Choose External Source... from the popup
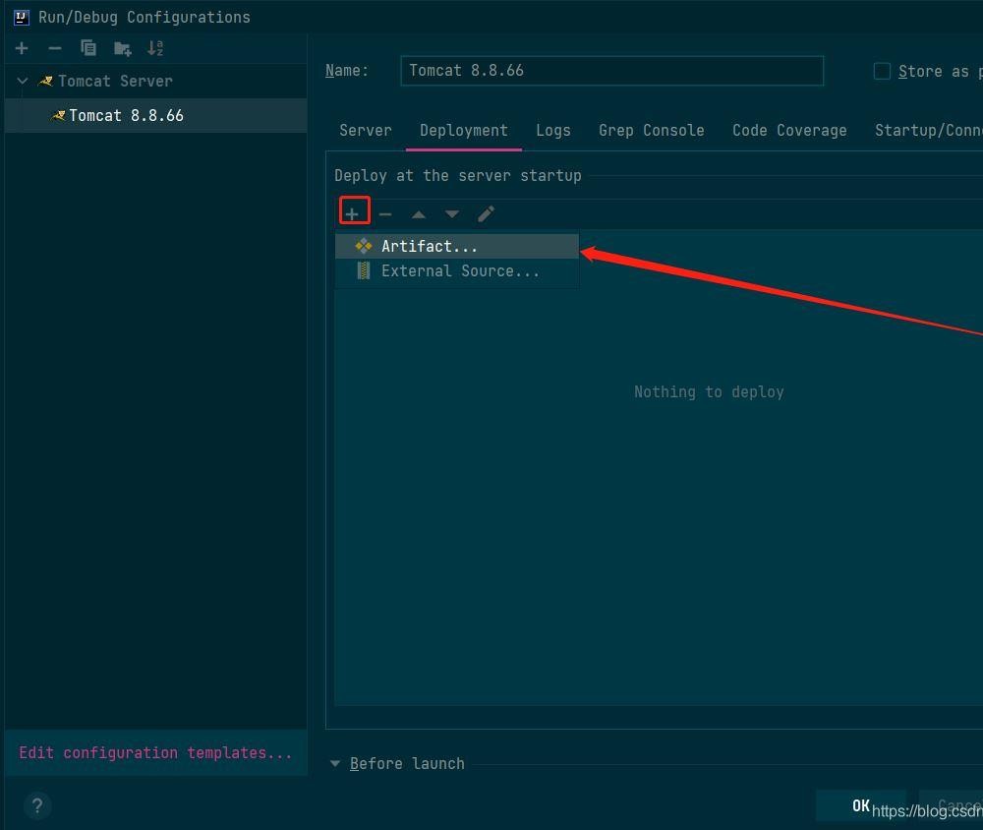Image resolution: width=983 pixels, height=830 pixels. (x=459, y=270)
